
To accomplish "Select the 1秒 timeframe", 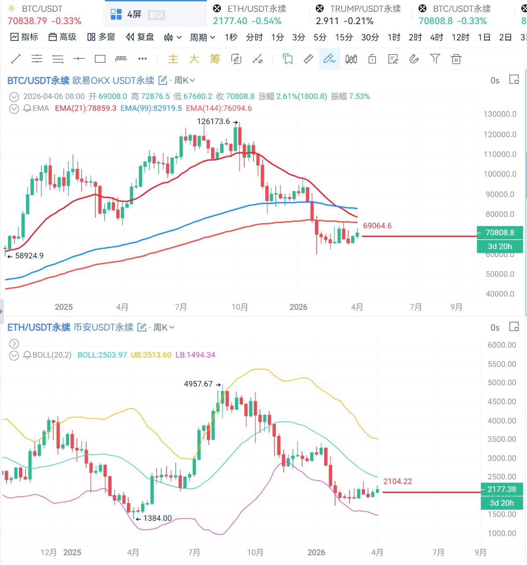I will click(231, 37).
